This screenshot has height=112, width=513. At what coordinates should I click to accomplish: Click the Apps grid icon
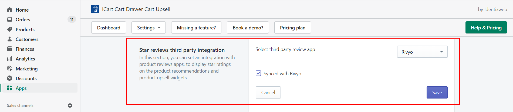pos(10,88)
